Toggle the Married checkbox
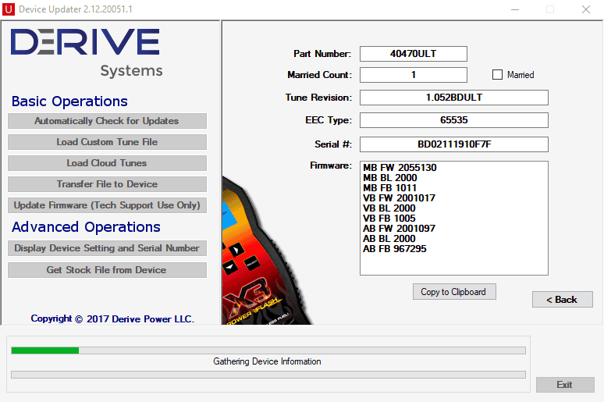This screenshot has width=604, height=402. click(497, 75)
